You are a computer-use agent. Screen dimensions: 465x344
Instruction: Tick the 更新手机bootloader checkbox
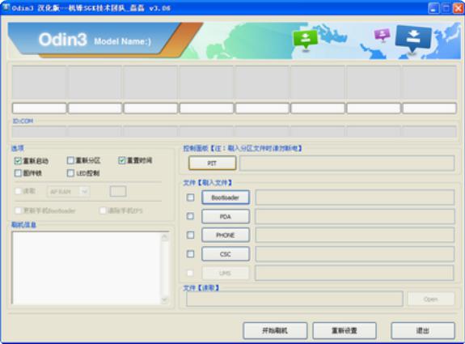[18, 210]
